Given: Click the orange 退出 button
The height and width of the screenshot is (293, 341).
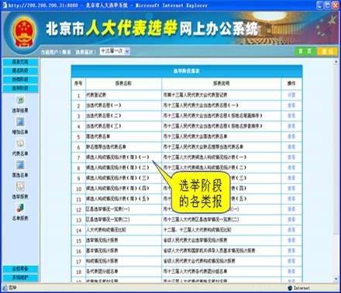Looking at the screenshot, I should [x=327, y=51].
